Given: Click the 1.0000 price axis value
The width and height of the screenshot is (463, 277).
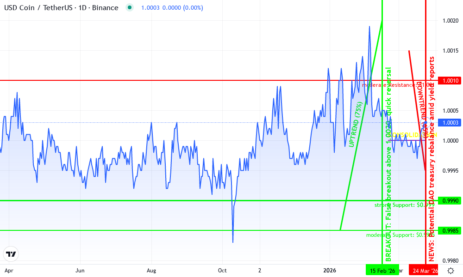Looking at the screenshot, I should click(x=450, y=141).
